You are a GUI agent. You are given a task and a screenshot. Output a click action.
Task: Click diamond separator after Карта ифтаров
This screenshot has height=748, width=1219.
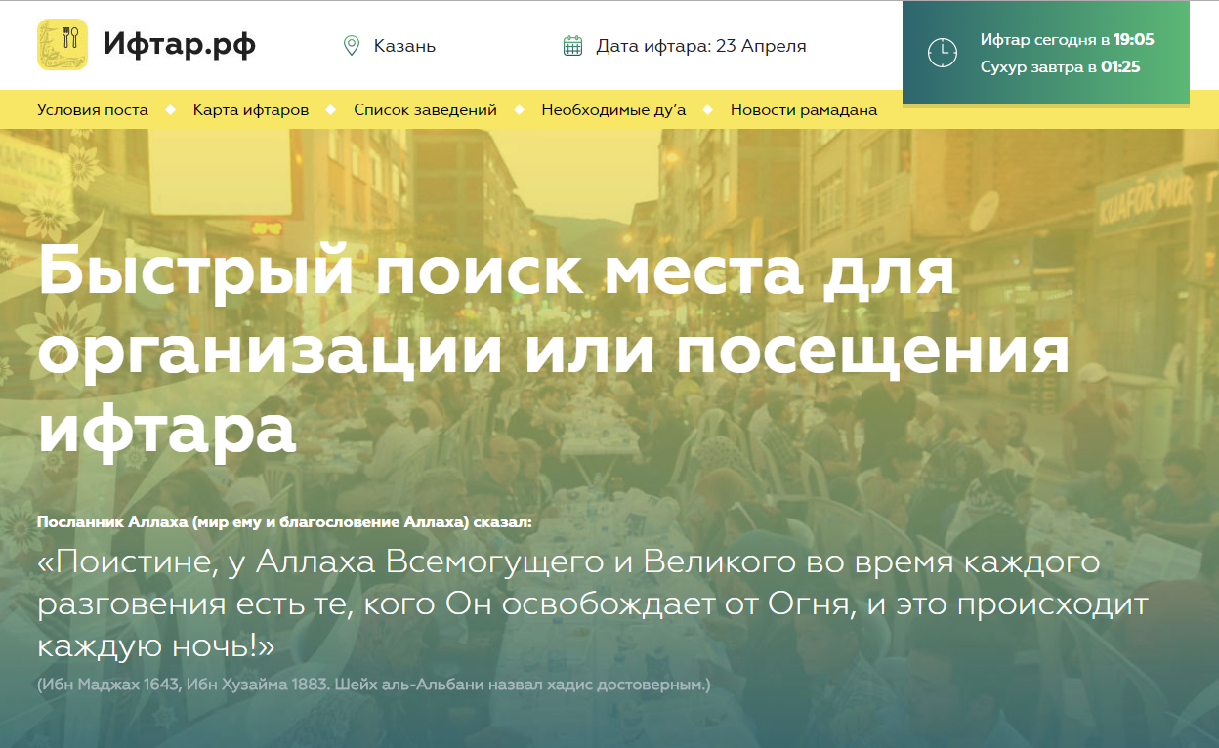[x=331, y=110]
